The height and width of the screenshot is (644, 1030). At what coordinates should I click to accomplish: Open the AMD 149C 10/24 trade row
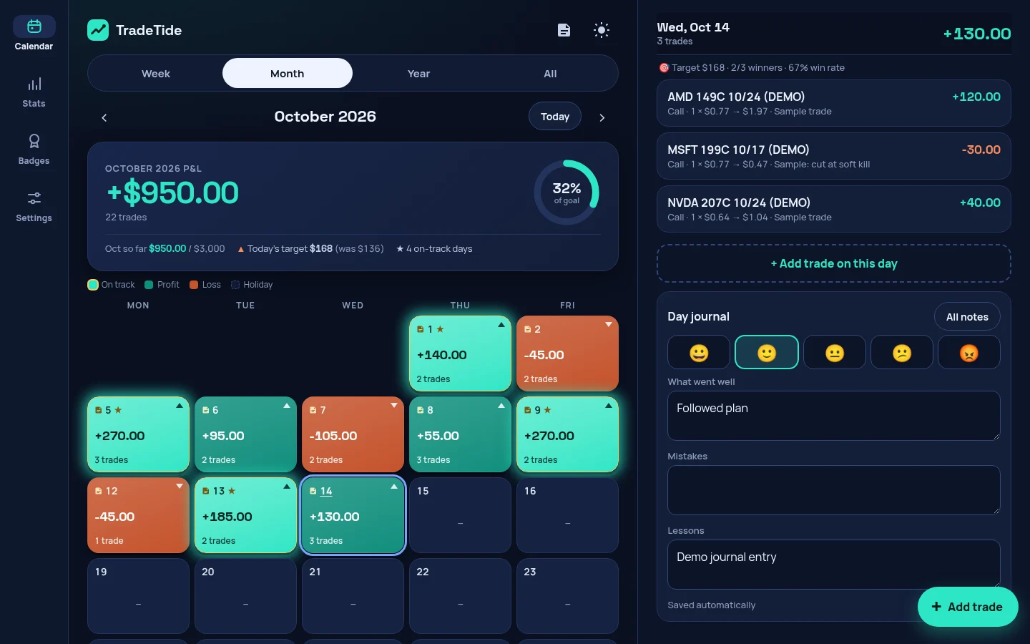point(834,103)
